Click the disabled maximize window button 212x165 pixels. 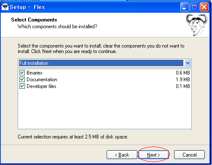pyautogui.click(x=194, y=7)
